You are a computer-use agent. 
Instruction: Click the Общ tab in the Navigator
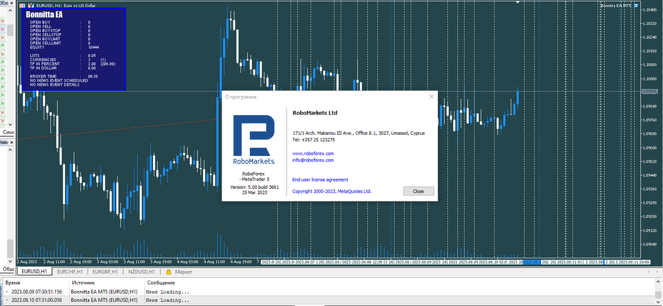click(x=8, y=269)
